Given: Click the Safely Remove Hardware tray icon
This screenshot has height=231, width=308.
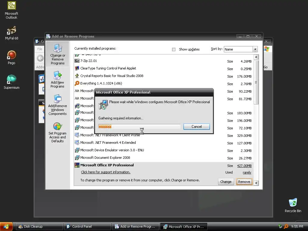Looking at the screenshot, I should (x=280, y=226).
